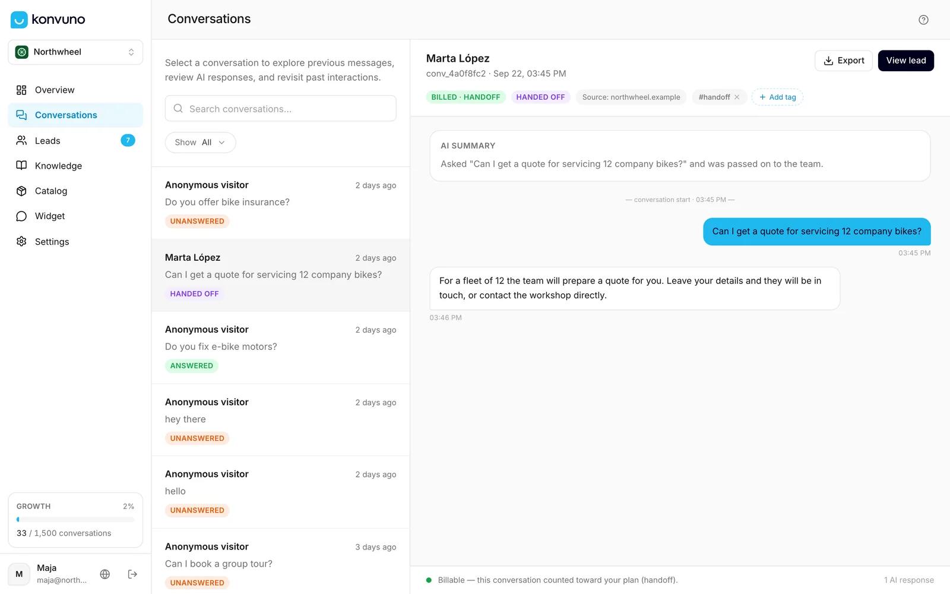Click the Overview grid icon
The height and width of the screenshot is (594, 950).
click(21, 90)
